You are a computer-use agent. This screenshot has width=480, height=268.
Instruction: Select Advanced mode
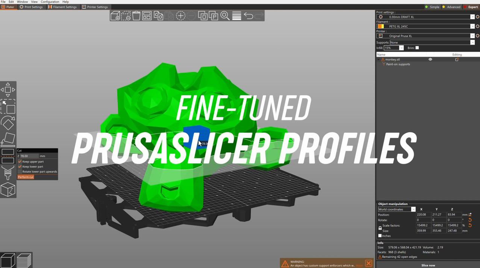tap(451, 7)
